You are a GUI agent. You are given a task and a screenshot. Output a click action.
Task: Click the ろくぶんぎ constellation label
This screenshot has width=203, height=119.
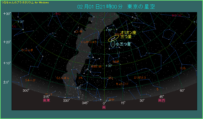point(27,50)
